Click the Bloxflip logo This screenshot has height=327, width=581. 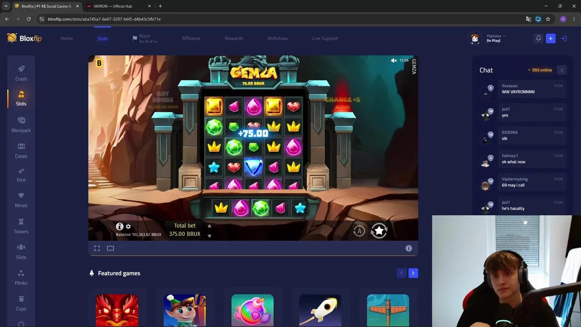click(x=25, y=38)
